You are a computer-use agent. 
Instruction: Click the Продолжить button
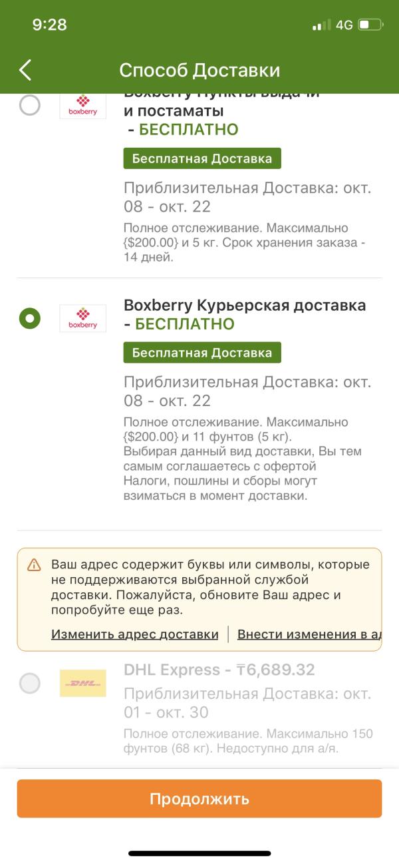(x=199, y=799)
